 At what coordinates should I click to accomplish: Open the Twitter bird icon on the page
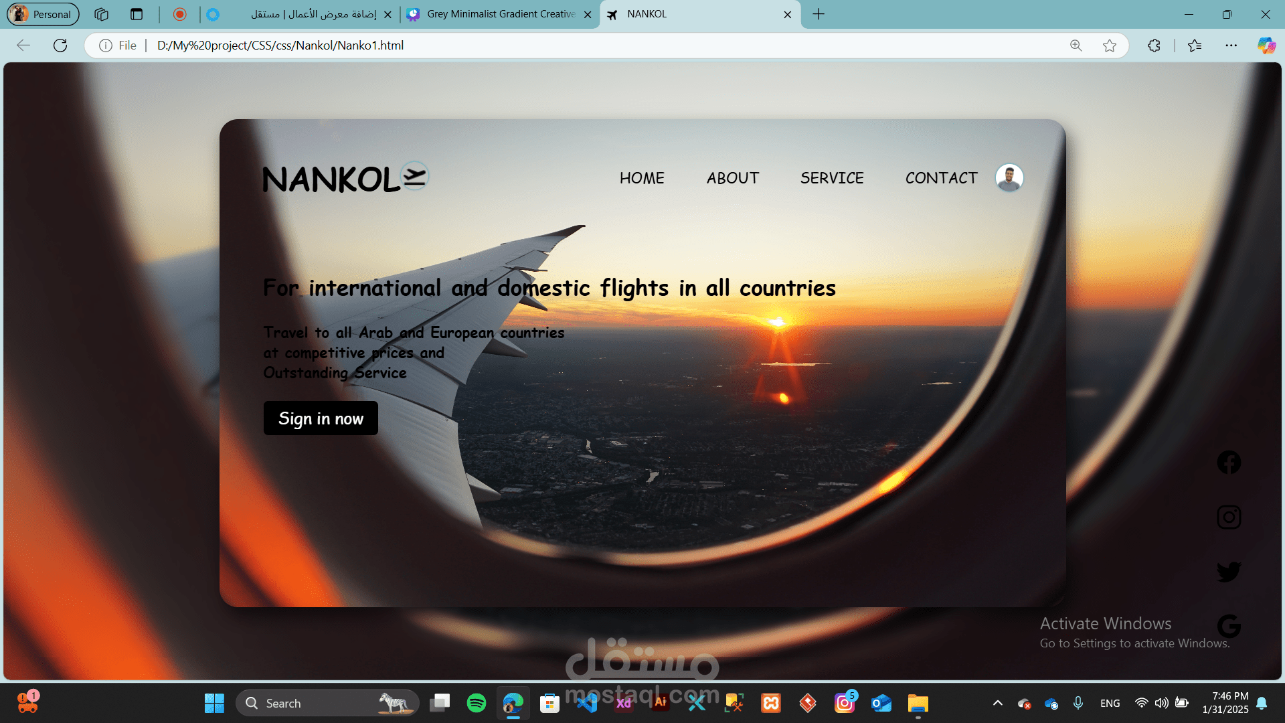(x=1229, y=572)
